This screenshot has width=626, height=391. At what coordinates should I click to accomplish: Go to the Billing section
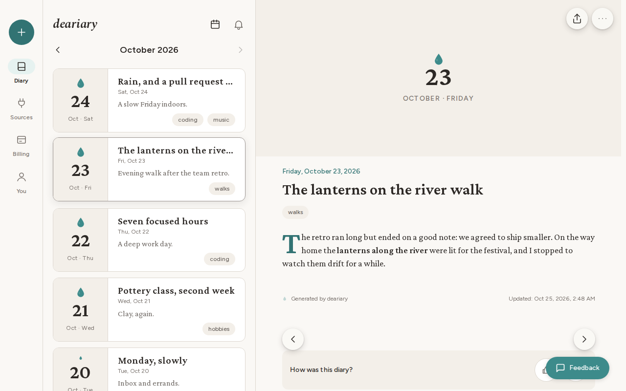click(22, 145)
